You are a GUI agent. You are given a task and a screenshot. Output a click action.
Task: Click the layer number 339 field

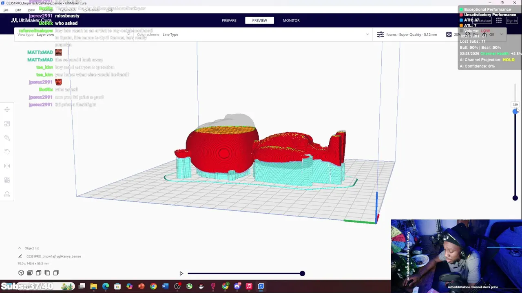pyautogui.click(x=515, y=105)
